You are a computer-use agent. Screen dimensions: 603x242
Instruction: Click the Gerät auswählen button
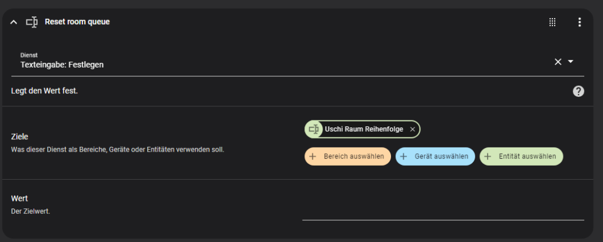click(x=435, y=156)
